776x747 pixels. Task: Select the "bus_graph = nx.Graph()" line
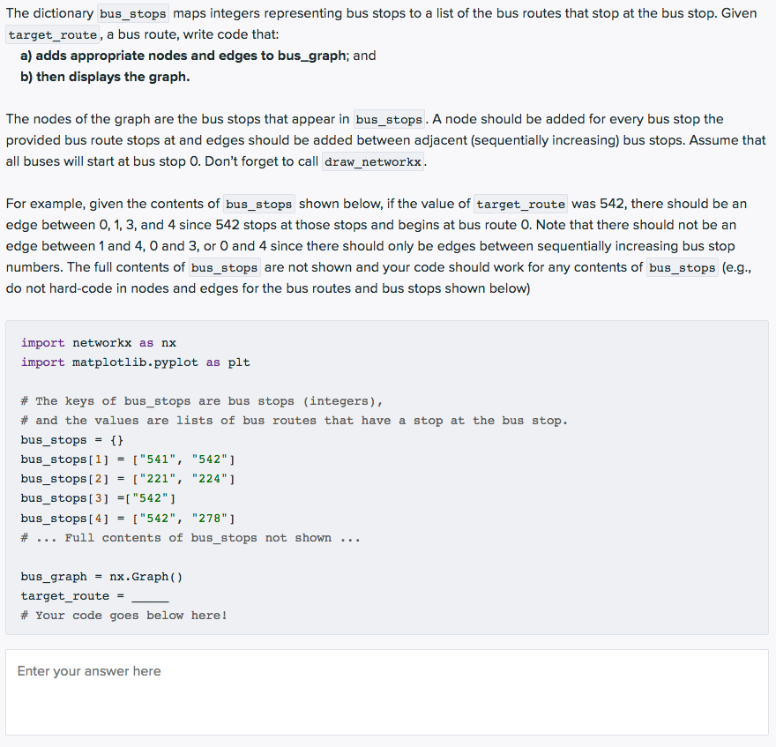(x=101, y=577)
